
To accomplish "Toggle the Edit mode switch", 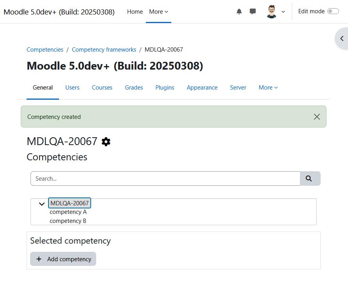I will click(x=333, y=11).
